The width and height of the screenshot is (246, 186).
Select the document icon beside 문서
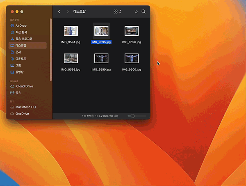(12, 52)
